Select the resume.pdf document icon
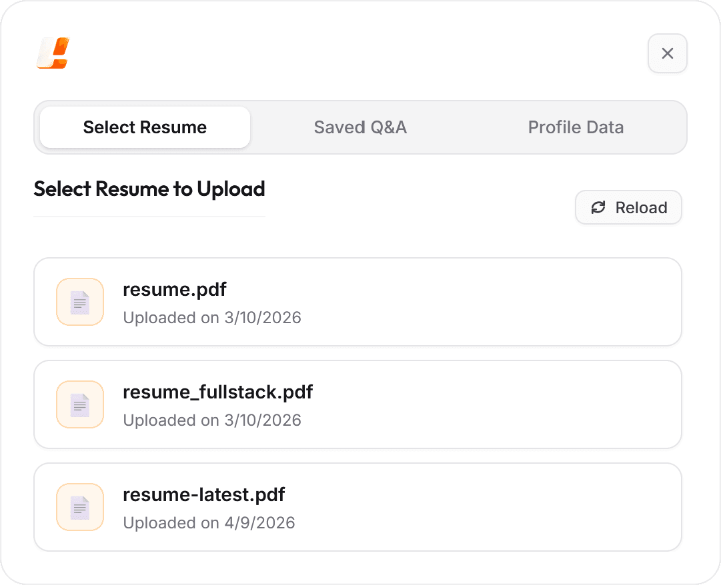Image resolution: width=721 pixels, height=585 pixels. click(x=80, y=302)
